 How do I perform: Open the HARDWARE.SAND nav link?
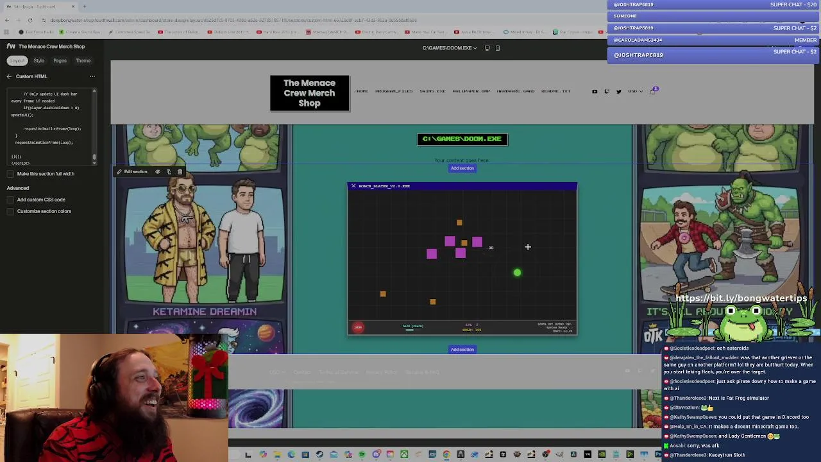pos(515,91)
